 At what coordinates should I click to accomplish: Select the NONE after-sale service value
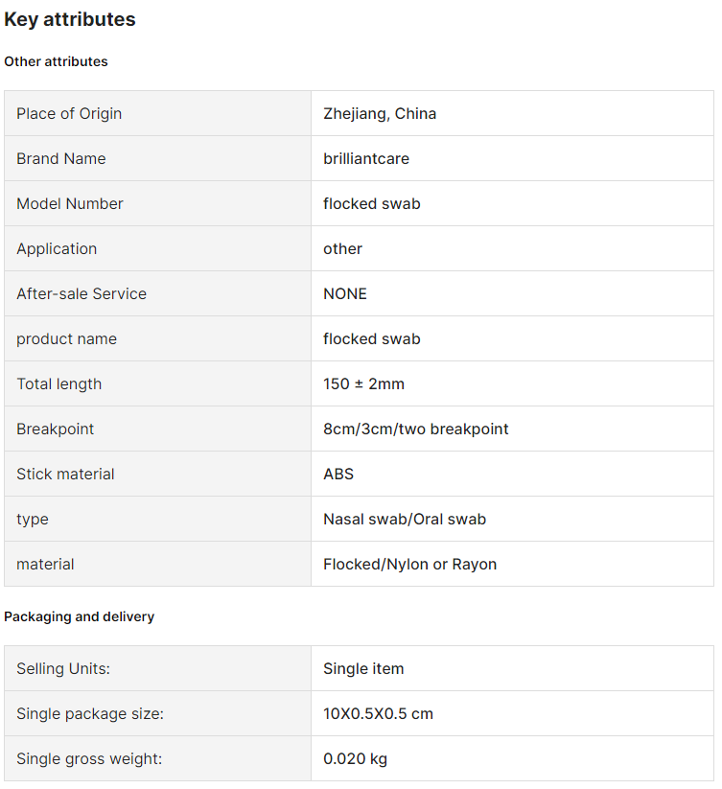(x=345, y=294)
